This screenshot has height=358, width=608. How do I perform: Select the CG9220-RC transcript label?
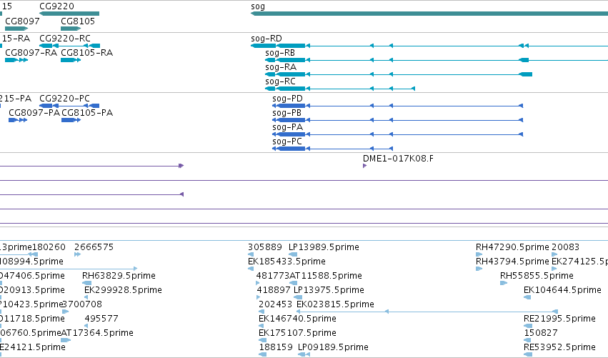65,39
